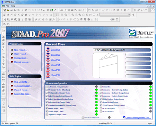The image size is (156, 126).
Task: Open recent file EXAMP02
Action: [x=55, y=55]
